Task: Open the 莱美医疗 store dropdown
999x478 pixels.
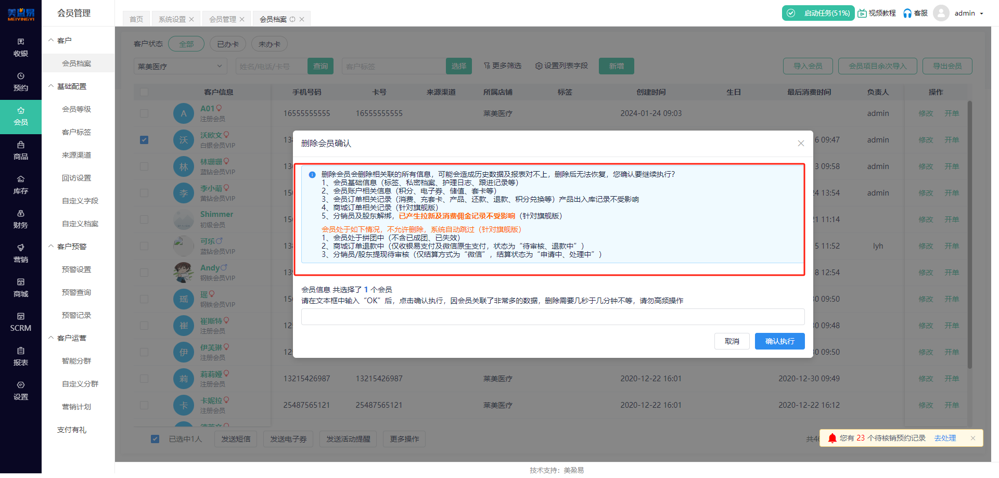Action: coord(180,66)
